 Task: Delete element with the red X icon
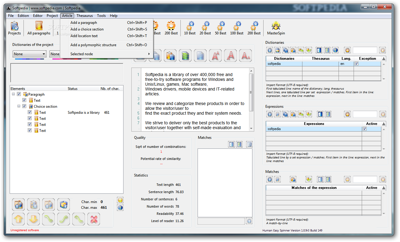94,219
